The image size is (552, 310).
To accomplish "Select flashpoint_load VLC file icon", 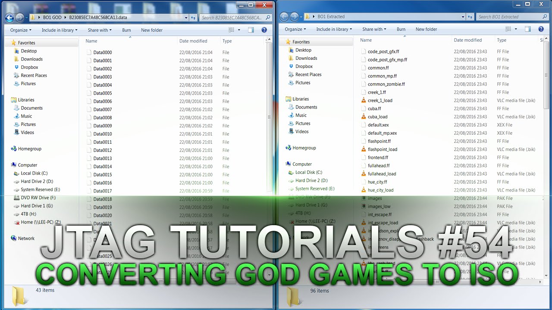I will pyautogui.click(x=364, y=149).
